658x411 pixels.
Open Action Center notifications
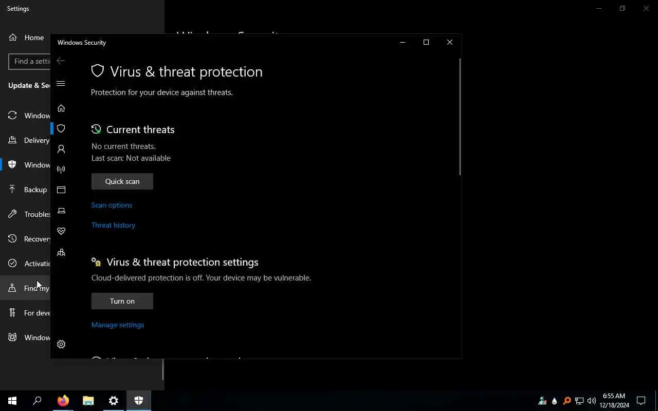pyautogui.click(x=641, y=401)
